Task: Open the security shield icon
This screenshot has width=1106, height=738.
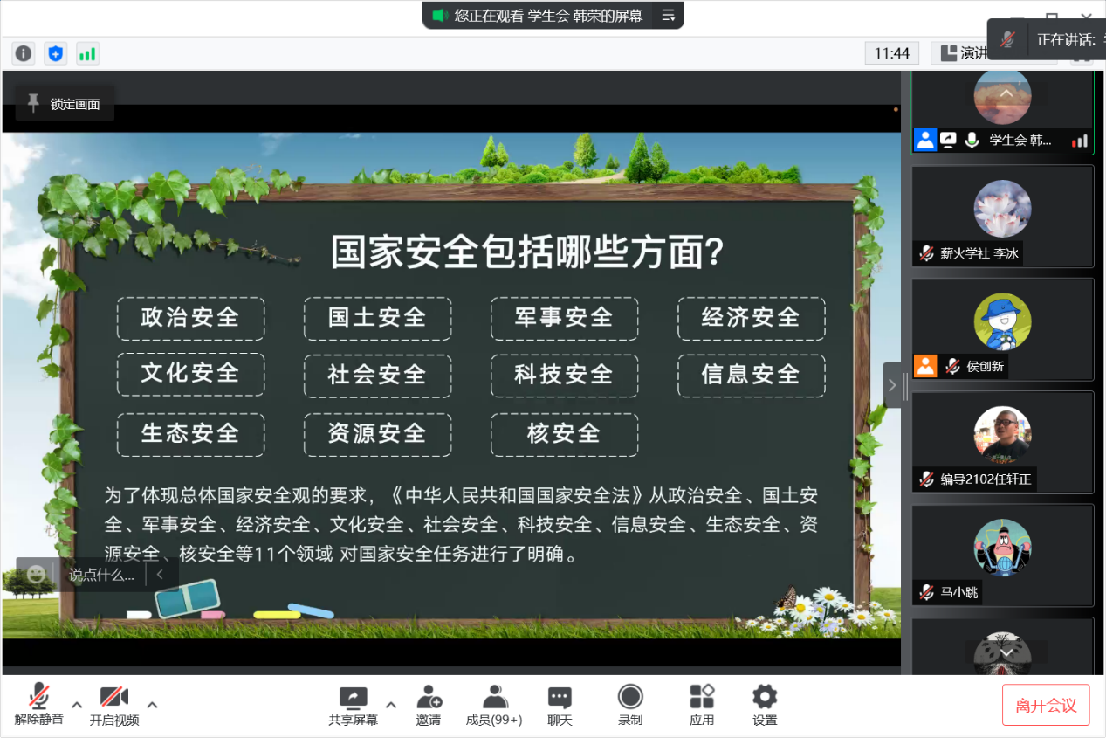Action: coord(56,53)
